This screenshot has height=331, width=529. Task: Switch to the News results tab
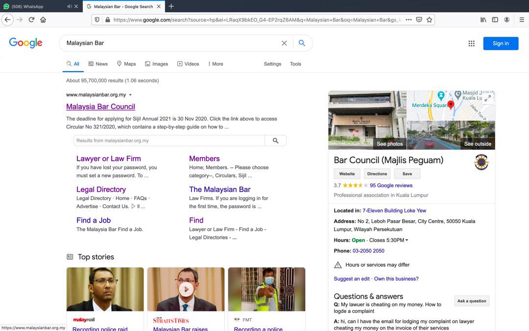98,64
